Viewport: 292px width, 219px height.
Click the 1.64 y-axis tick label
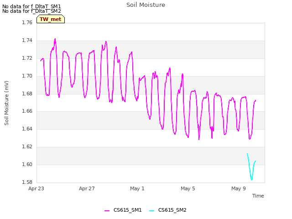[27, 129]
